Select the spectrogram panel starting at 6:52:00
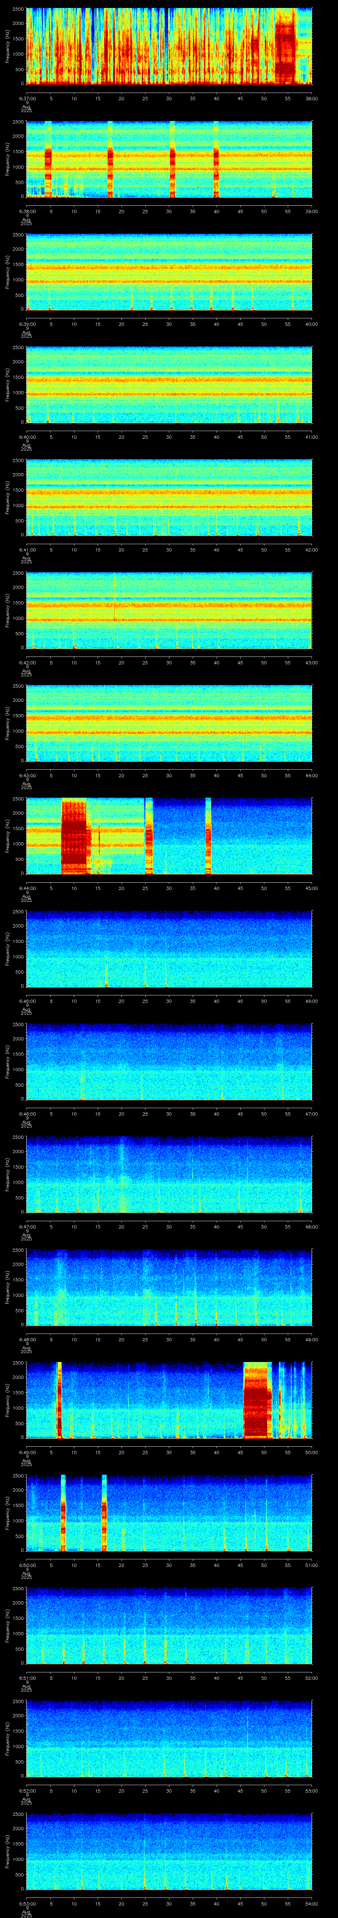The height and width of the screenshot is (1918, 338). [x=169, y=1738]
